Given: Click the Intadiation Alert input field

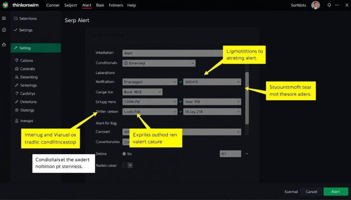Looking at the screenshot, I should tap(173, 53).
